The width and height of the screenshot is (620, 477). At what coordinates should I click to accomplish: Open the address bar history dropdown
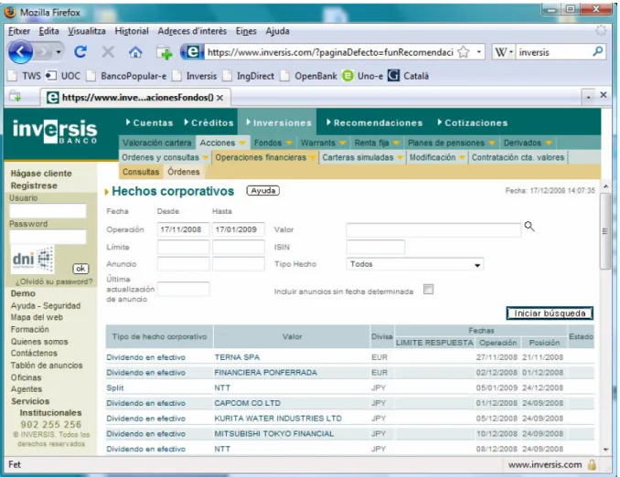pyautogui.click(x=478, y=52)
